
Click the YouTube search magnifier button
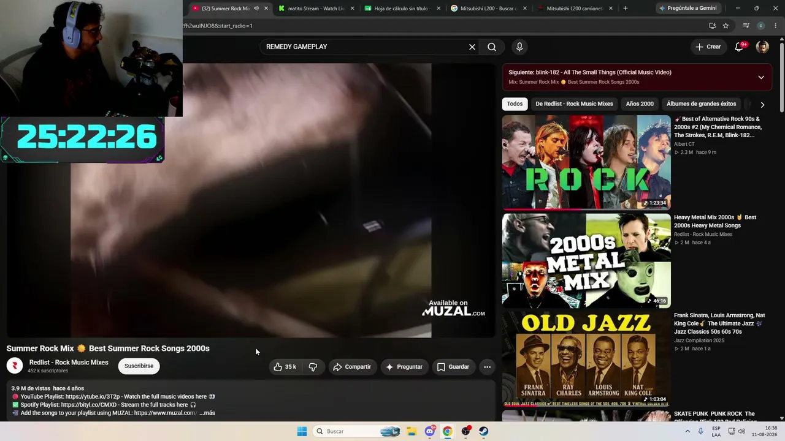coord(492,47)
